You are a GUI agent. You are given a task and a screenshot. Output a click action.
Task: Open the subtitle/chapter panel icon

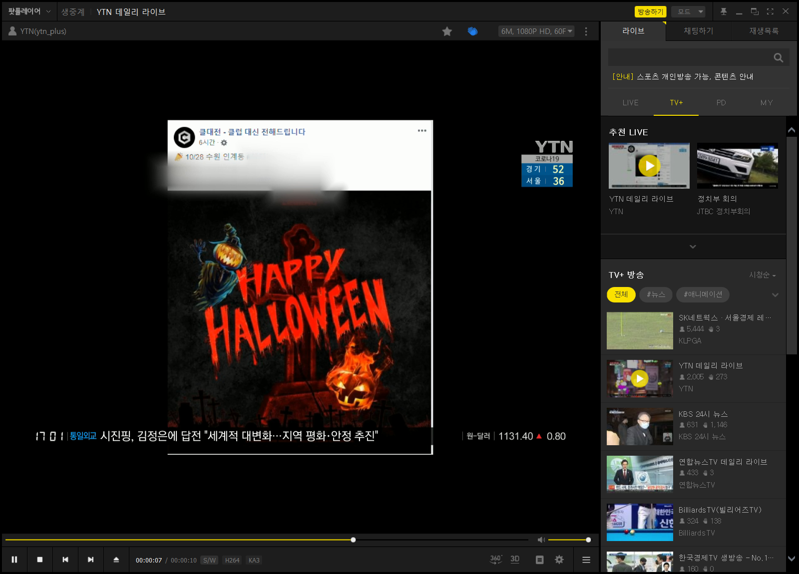tap(539, 560)
